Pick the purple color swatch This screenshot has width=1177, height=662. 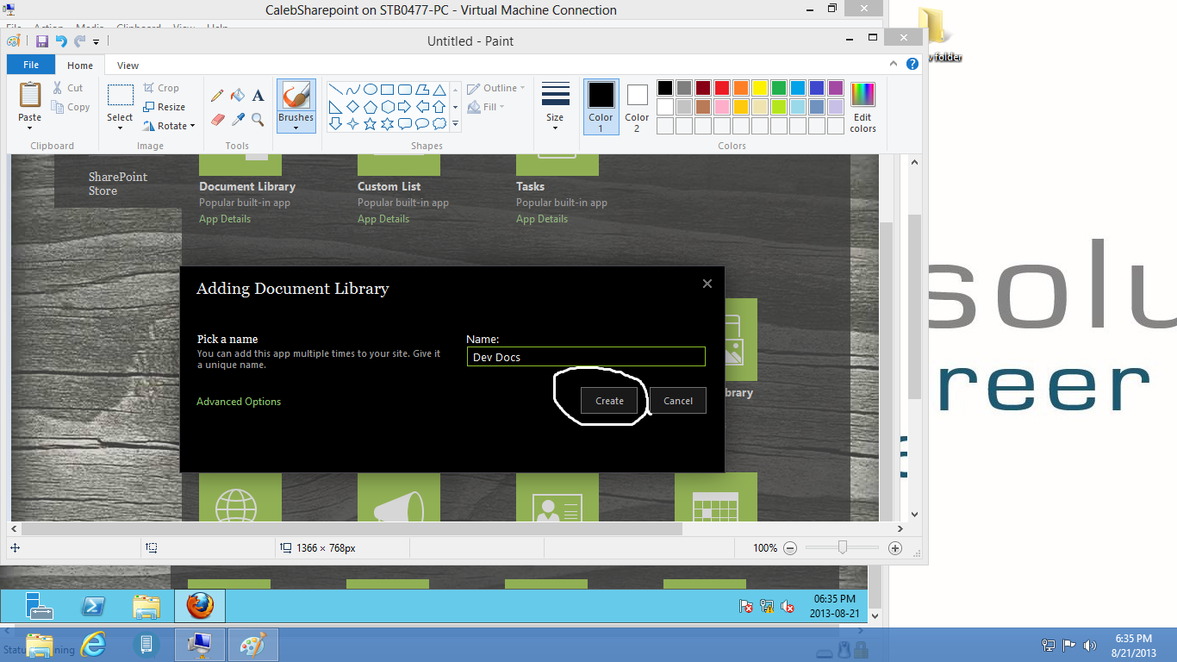coord(836,88)
